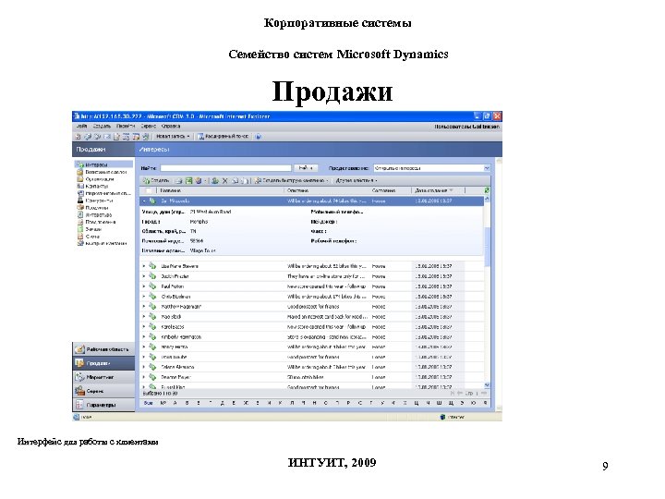Screen dimensions: 665x499
Task: Click the first icon in main toolbar
Action: 78,137
